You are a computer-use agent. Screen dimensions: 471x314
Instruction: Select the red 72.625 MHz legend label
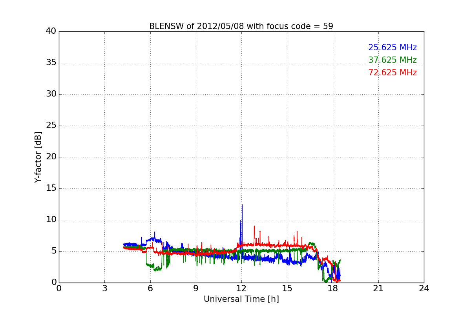pos(392,73)
